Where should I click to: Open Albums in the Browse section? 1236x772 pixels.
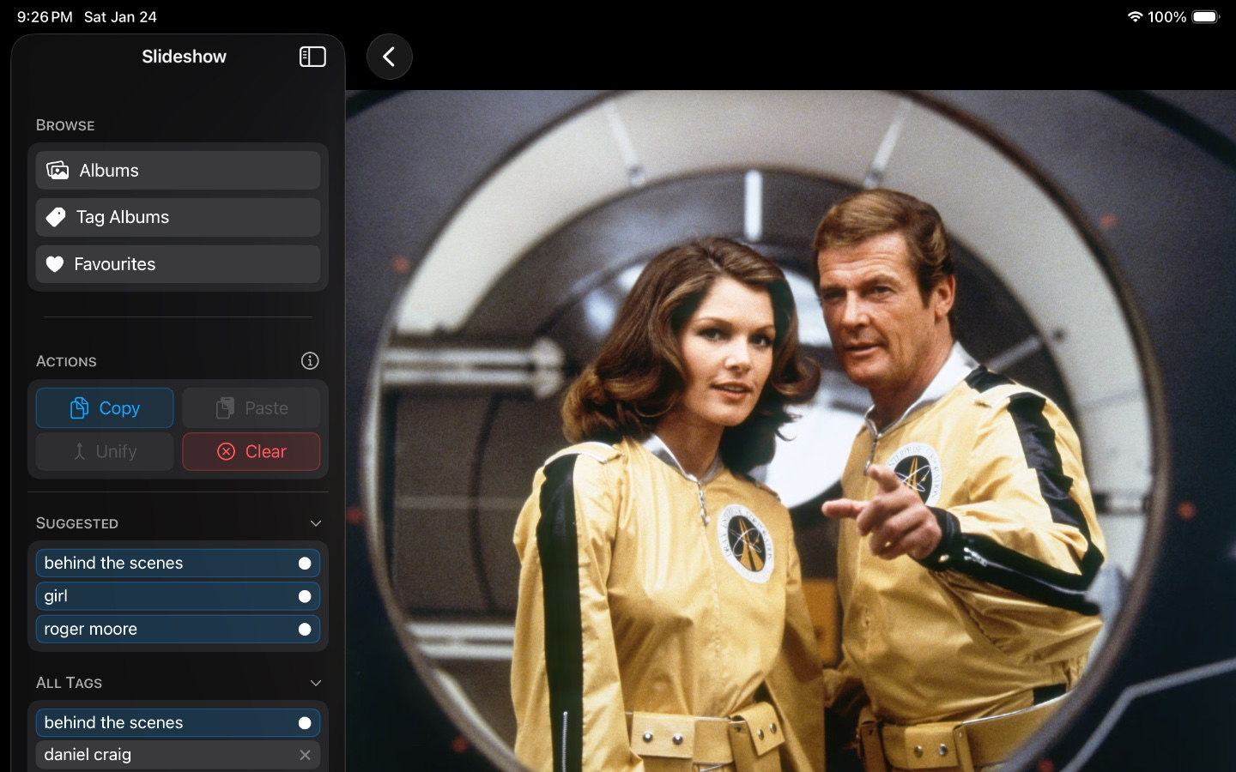point(178,171)
